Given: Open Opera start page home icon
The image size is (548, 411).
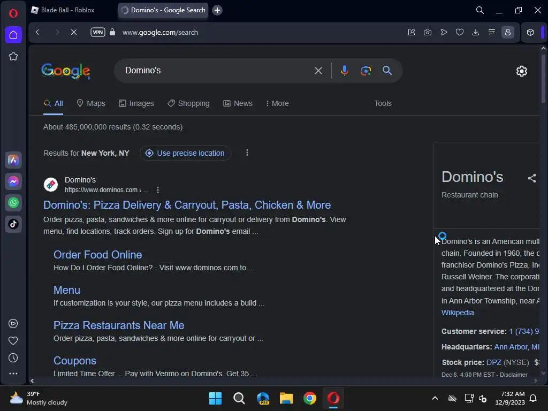Looking at the screenshot, I should (x=13, y=35).
